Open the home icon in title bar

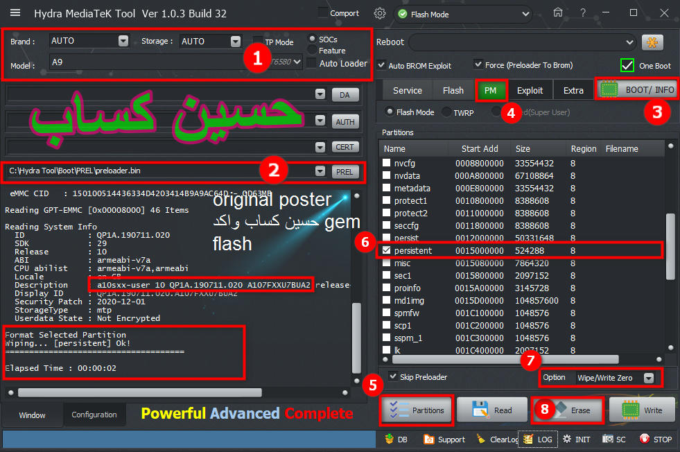558,12
